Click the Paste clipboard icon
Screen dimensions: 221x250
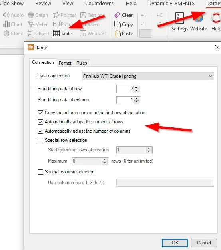117,33
